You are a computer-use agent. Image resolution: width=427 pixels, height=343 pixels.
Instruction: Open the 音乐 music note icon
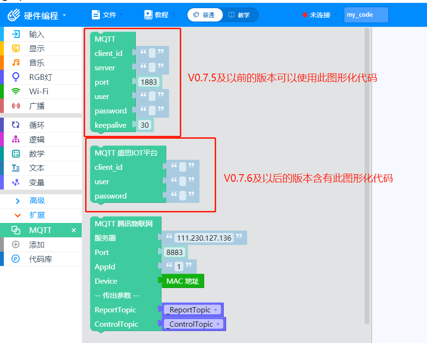pyautogui.click(x=16, y=63)
